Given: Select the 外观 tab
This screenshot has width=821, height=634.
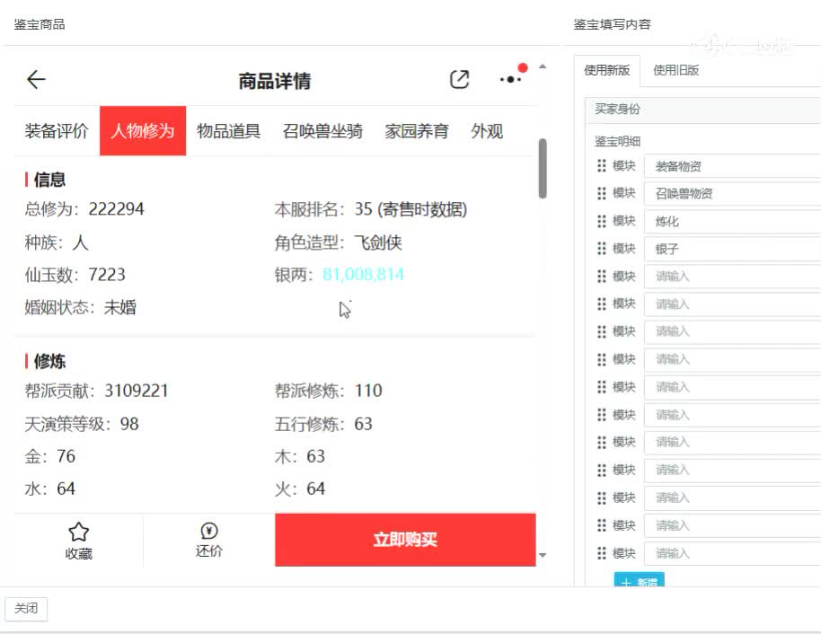Looking at the screenshot, I should pos(486,131).
